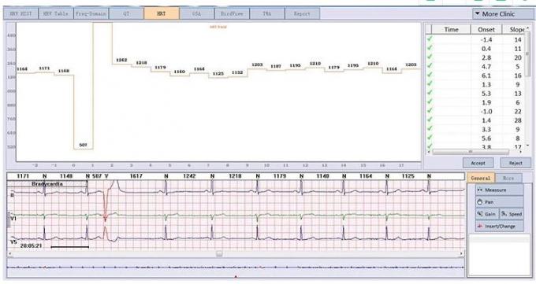Click the green checkmark beside onset -1.4
Image resolution: width=536 pixels, height=284 pixels.
coord(430,39)
